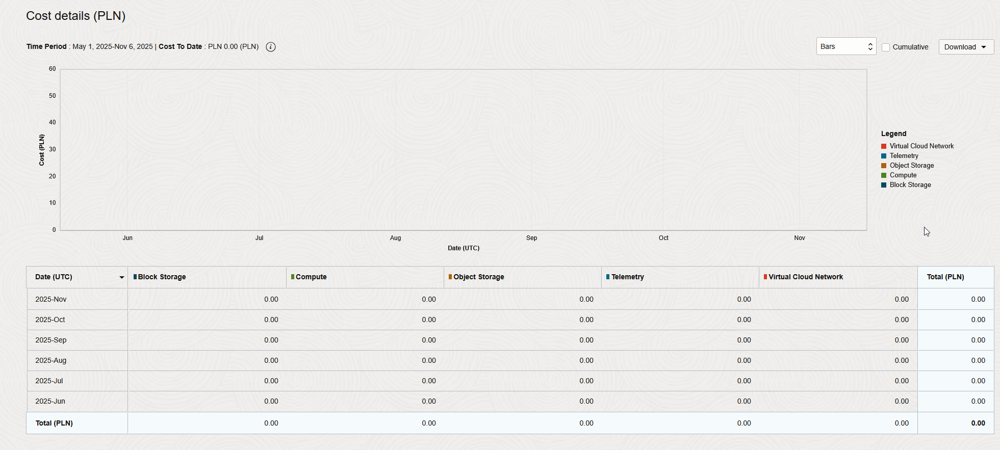
Task: Click Virtual Cloud Network legend label
Action: coord(921,146)
